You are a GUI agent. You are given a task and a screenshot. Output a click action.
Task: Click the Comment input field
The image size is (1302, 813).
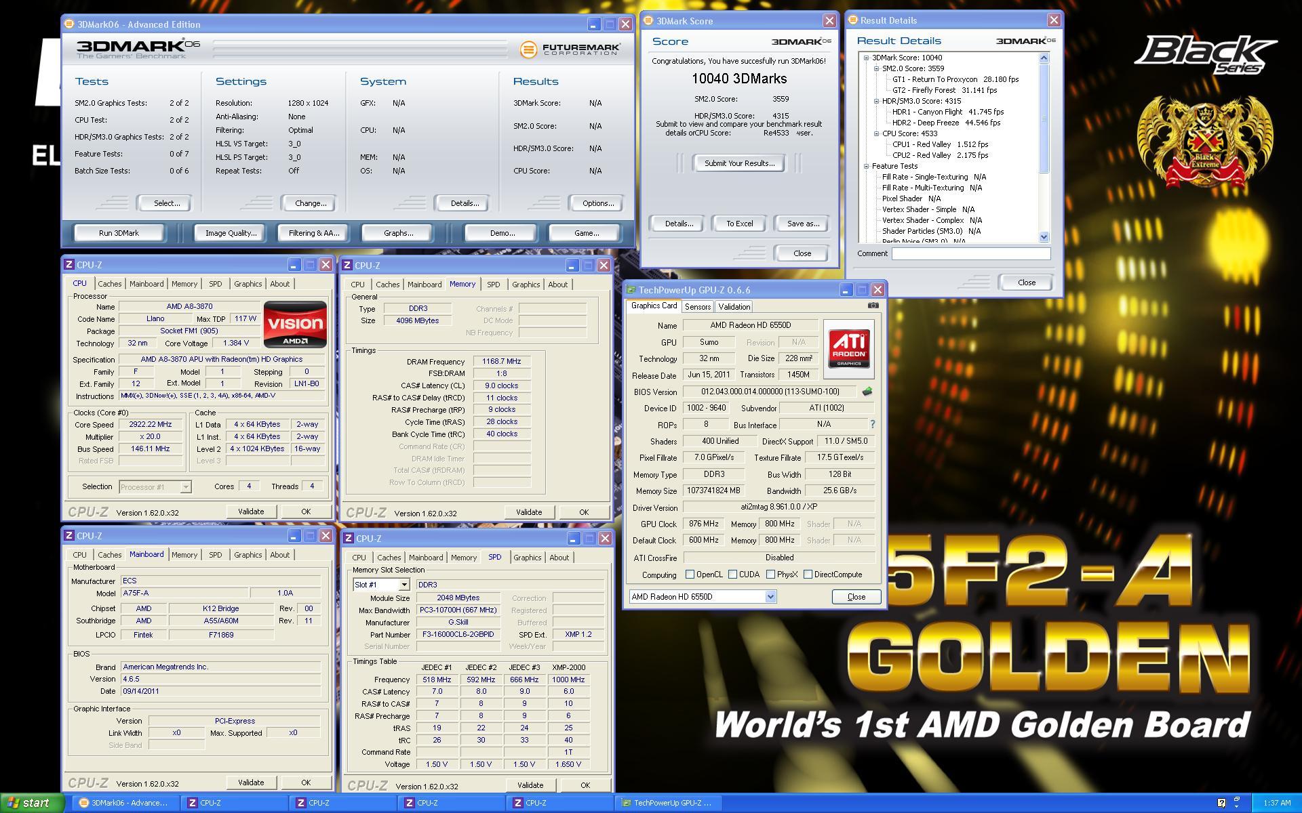tap(970, 253)
